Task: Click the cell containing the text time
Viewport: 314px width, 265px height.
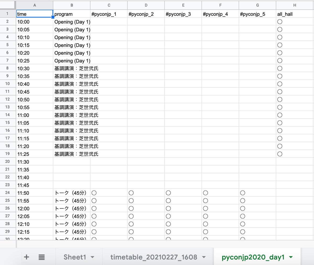Action: 34,14
